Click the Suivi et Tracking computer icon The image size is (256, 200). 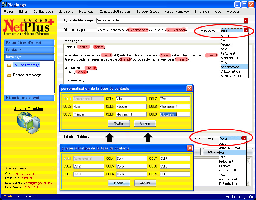point(28,122)
